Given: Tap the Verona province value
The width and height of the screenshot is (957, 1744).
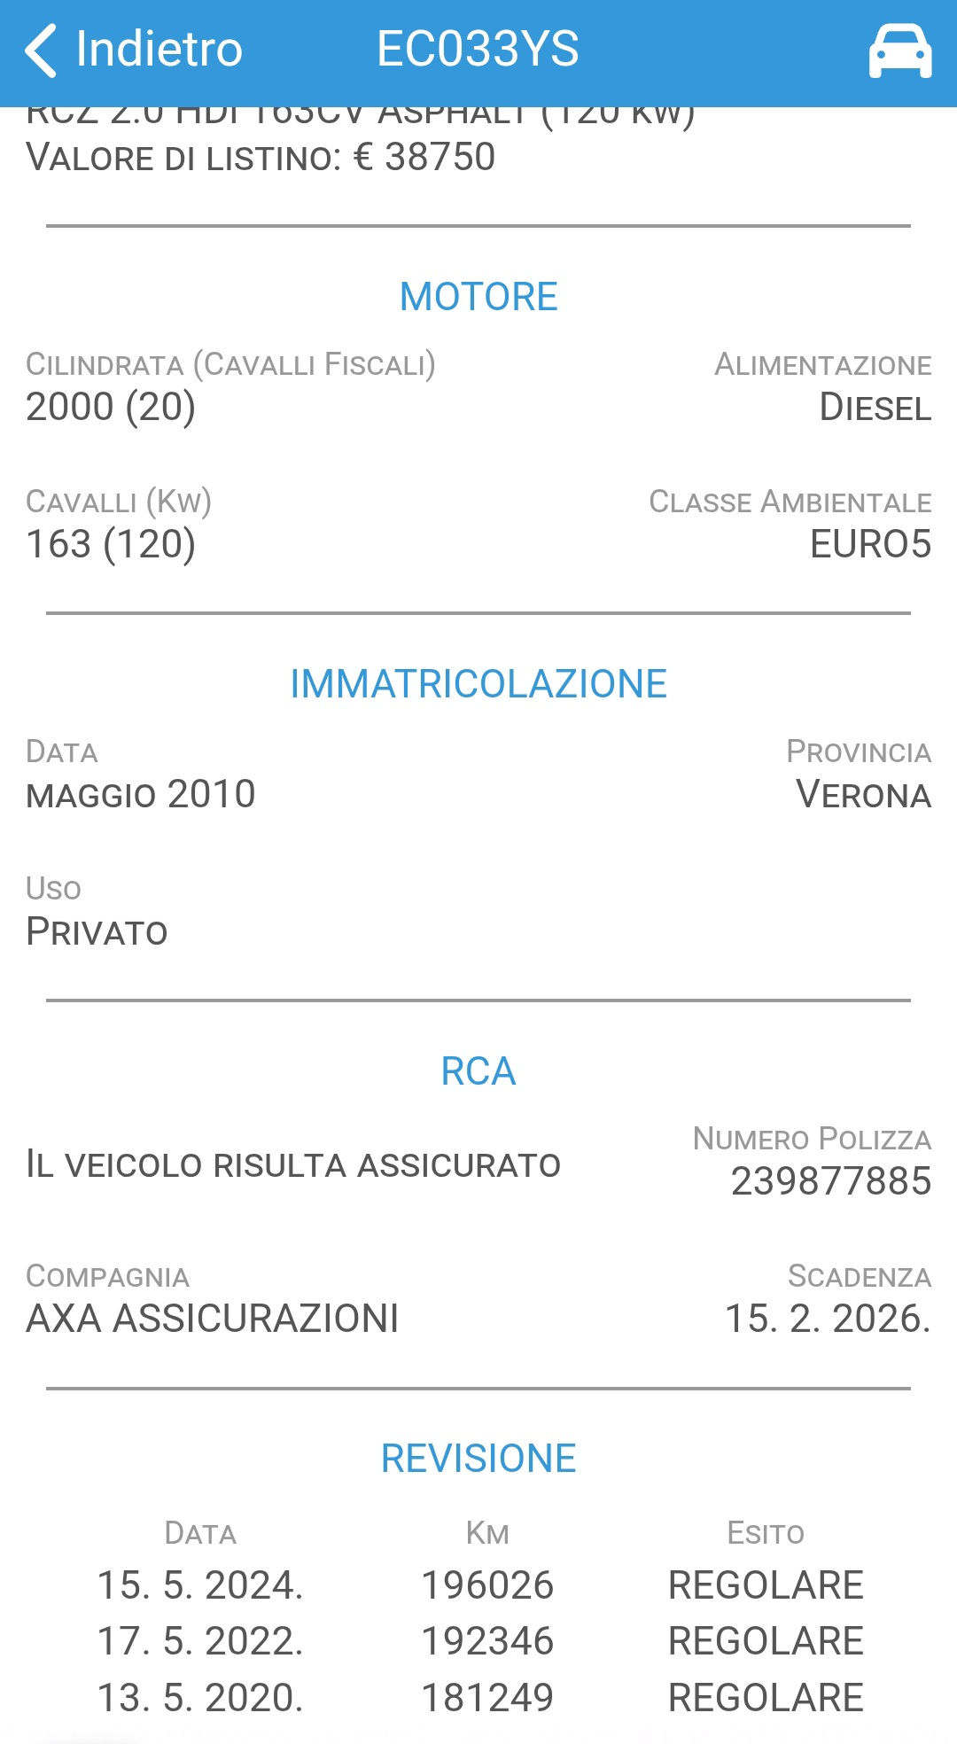Looking at the screenshot, I should tap(863, 795).
